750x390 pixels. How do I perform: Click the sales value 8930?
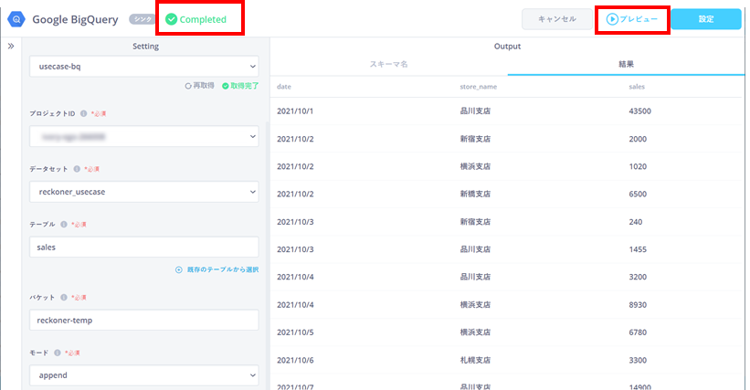coord(638,304)
